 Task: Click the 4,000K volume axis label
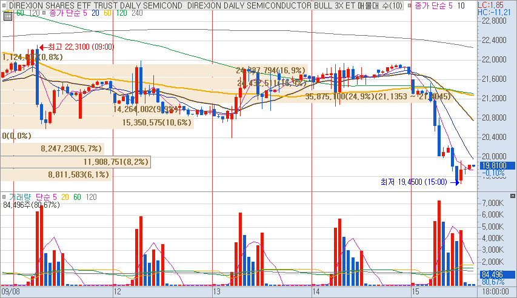tap(493, 238)
